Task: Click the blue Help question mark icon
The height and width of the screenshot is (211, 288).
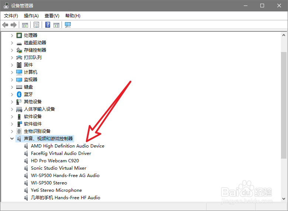Action: [x=48, y=25]
